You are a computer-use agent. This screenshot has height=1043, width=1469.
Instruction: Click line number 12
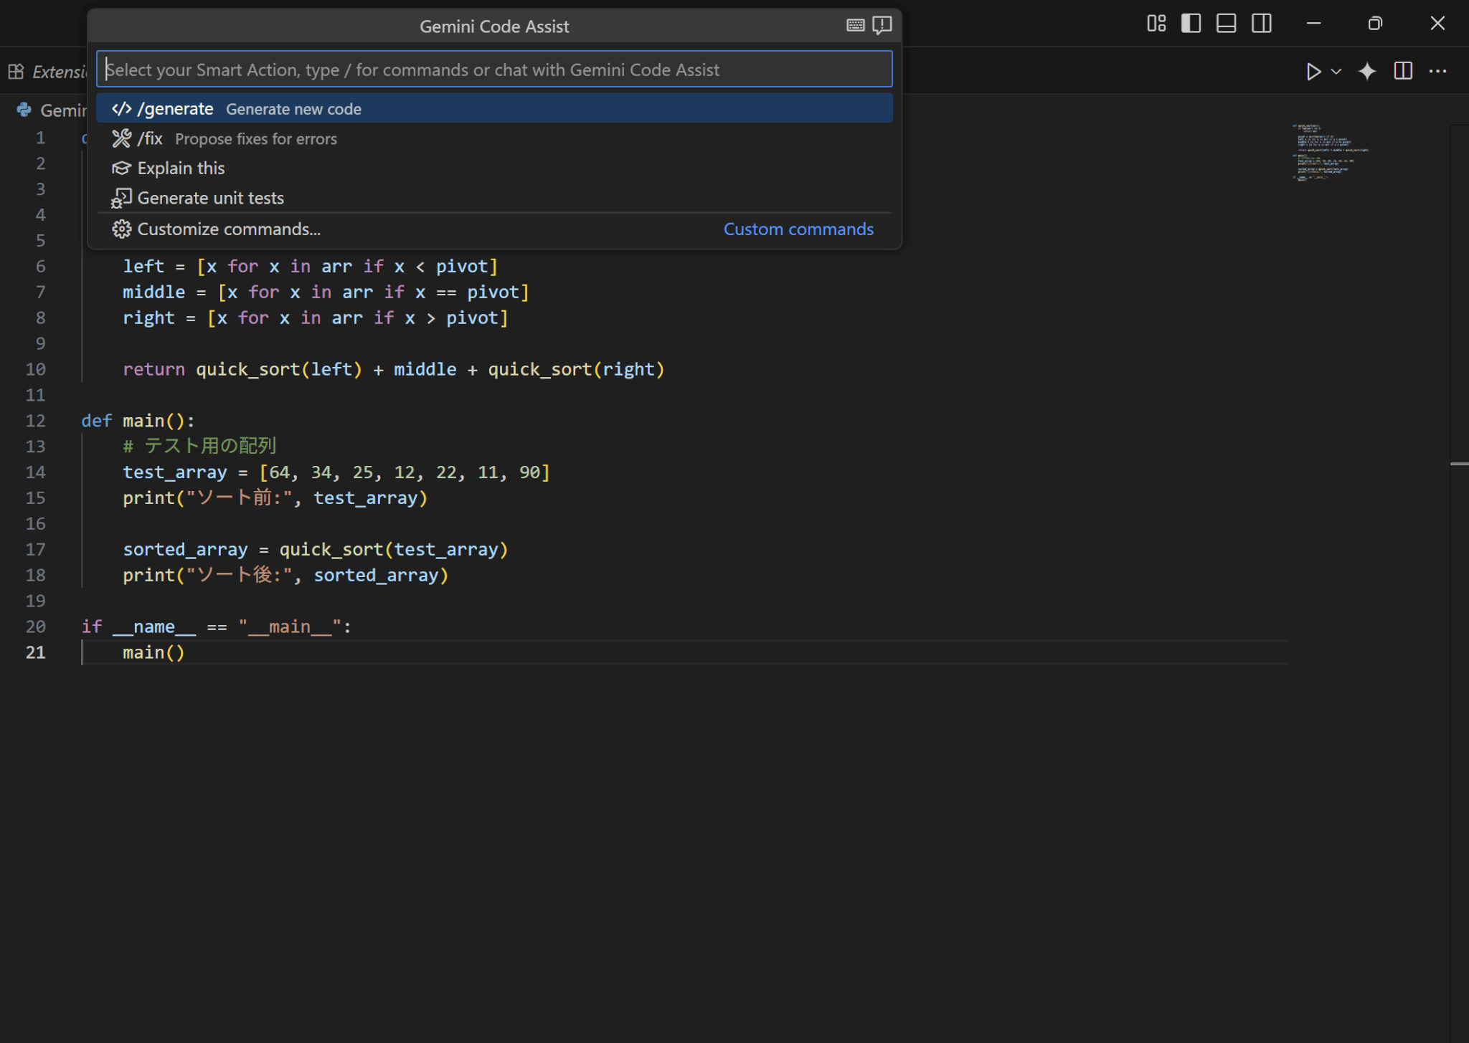pos(35,421)
